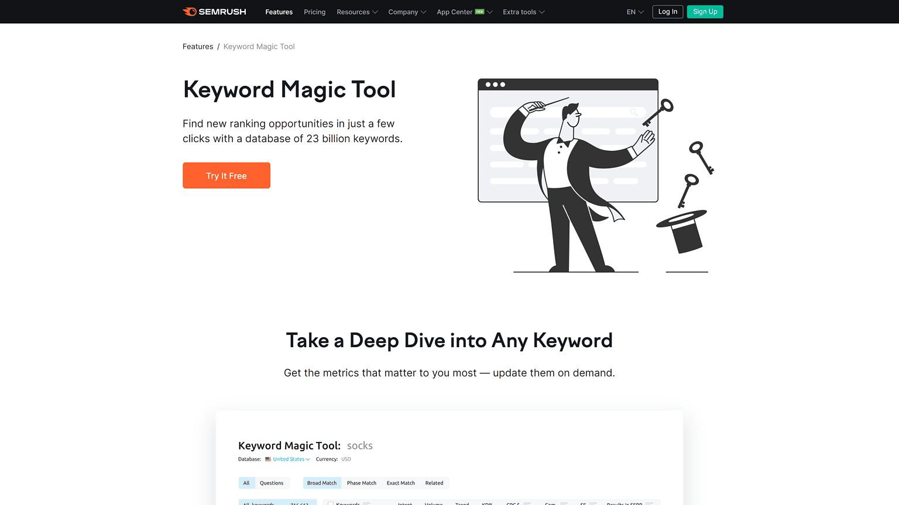This screenshot has width=899, height=505.
Task: Open the United States database dropdown
Action: tap(291, 459)
